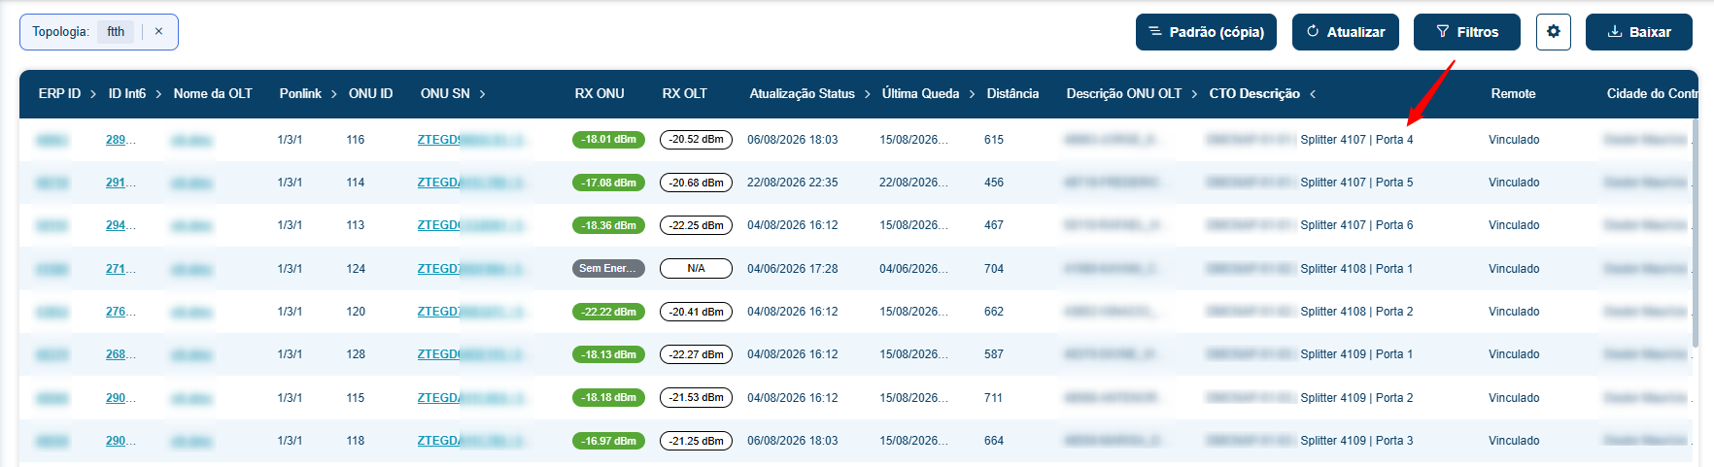Image resolution: width=1714 pixels, height=467 pixels.
Task: Open the ID Int6 link starting 268
Action: click(120, 354)
